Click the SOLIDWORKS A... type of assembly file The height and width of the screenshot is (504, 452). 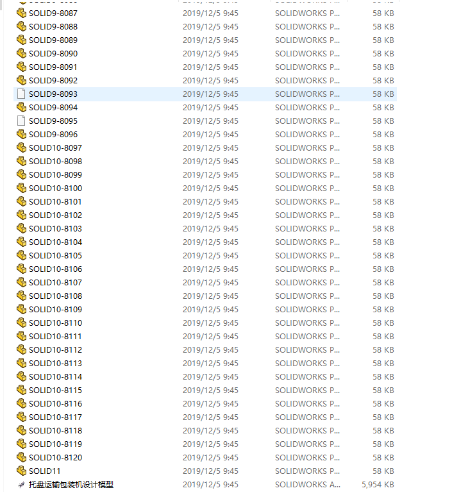pyautogui.click(x=307, y=484)
